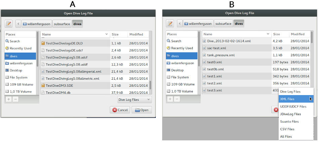This screenshot has width=319, height=142.
Task: Choose Recently Used in dialog A Places
Action: [20, 48]
